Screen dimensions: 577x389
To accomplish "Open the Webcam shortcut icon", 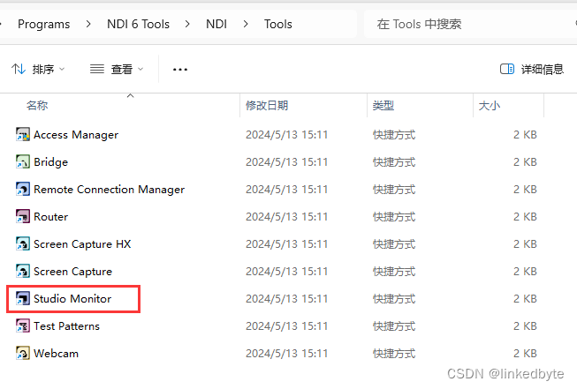I will coord(23,353).
